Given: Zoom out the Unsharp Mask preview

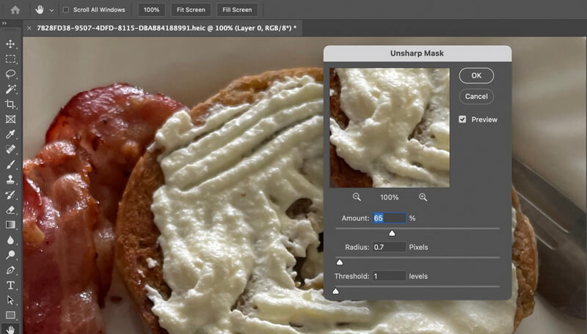Looking at the screenshot, I should coord(357,197).
